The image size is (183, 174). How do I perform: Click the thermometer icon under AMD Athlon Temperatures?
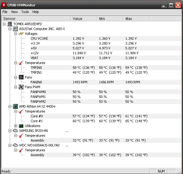click(x=21, y=111)
